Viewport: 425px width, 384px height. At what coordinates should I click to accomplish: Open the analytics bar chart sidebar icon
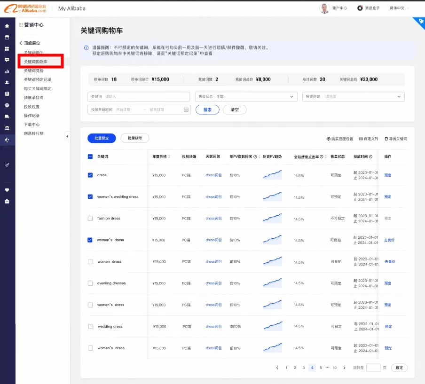click(7, 71)
